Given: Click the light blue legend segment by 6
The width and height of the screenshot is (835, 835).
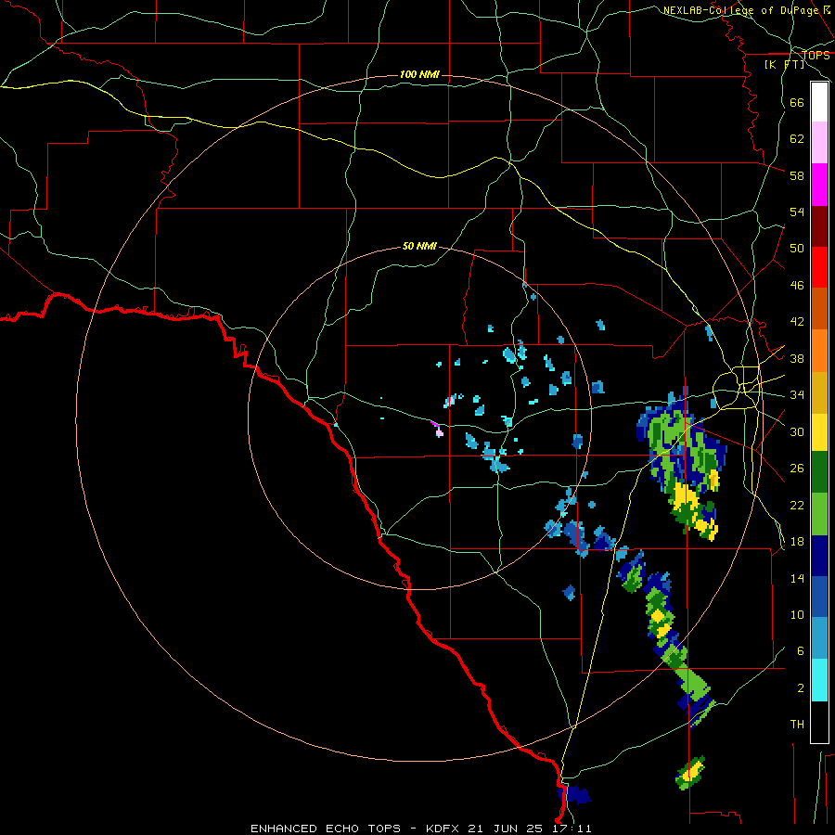Looking at the screenshot, I should [819, 638].
